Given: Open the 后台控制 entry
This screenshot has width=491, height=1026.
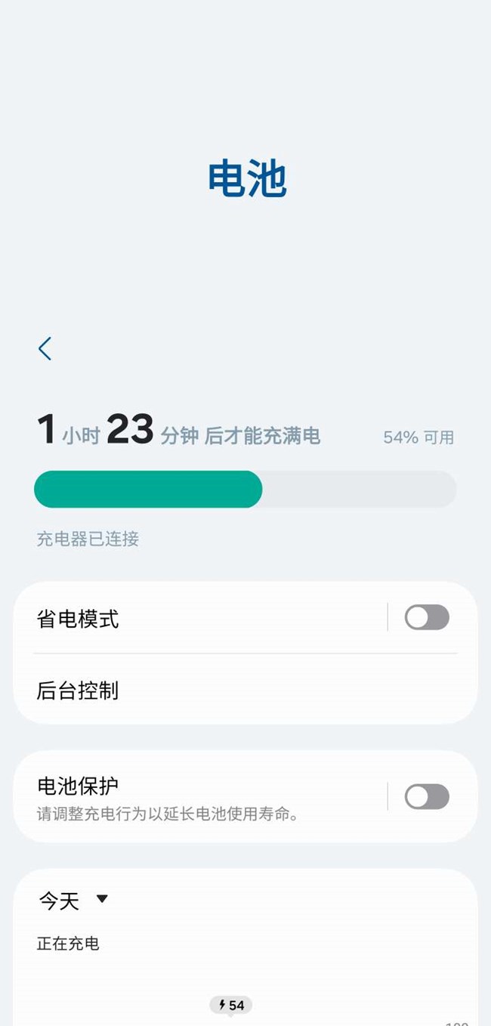Looking at the screenshot, I should point(78,691).
